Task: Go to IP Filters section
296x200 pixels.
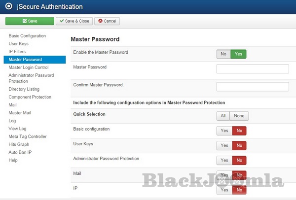Action: point(17,52)
